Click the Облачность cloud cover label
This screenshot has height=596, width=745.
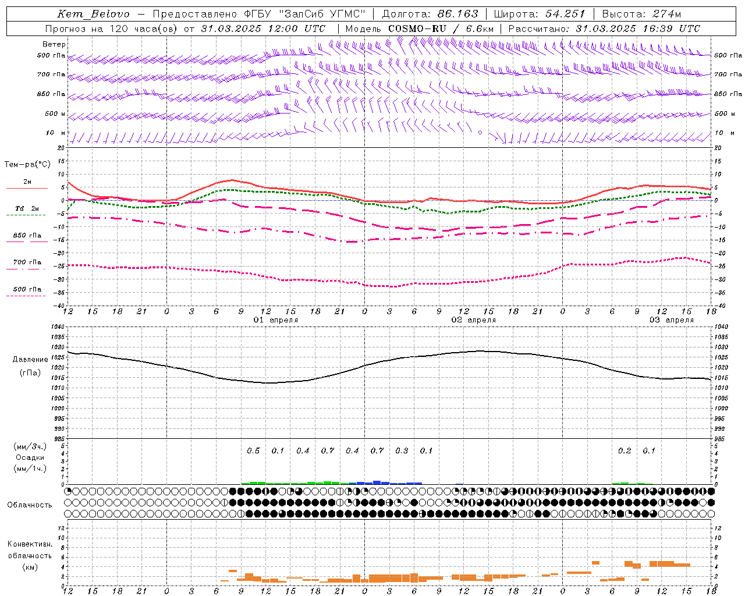tap(30, 505)
